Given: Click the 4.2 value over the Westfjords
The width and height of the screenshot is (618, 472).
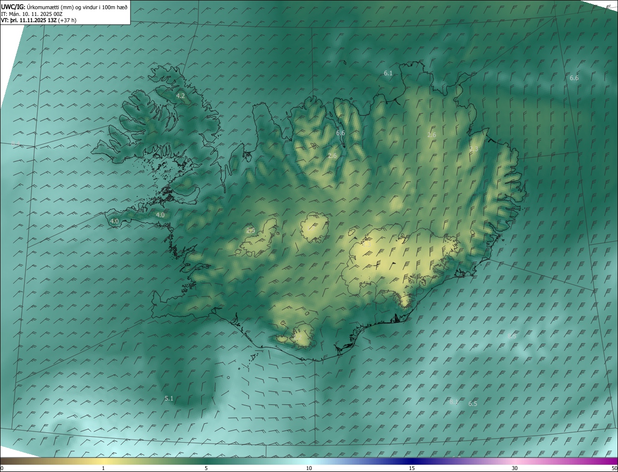Looking at the screenshot, I should tap(181, 96).
